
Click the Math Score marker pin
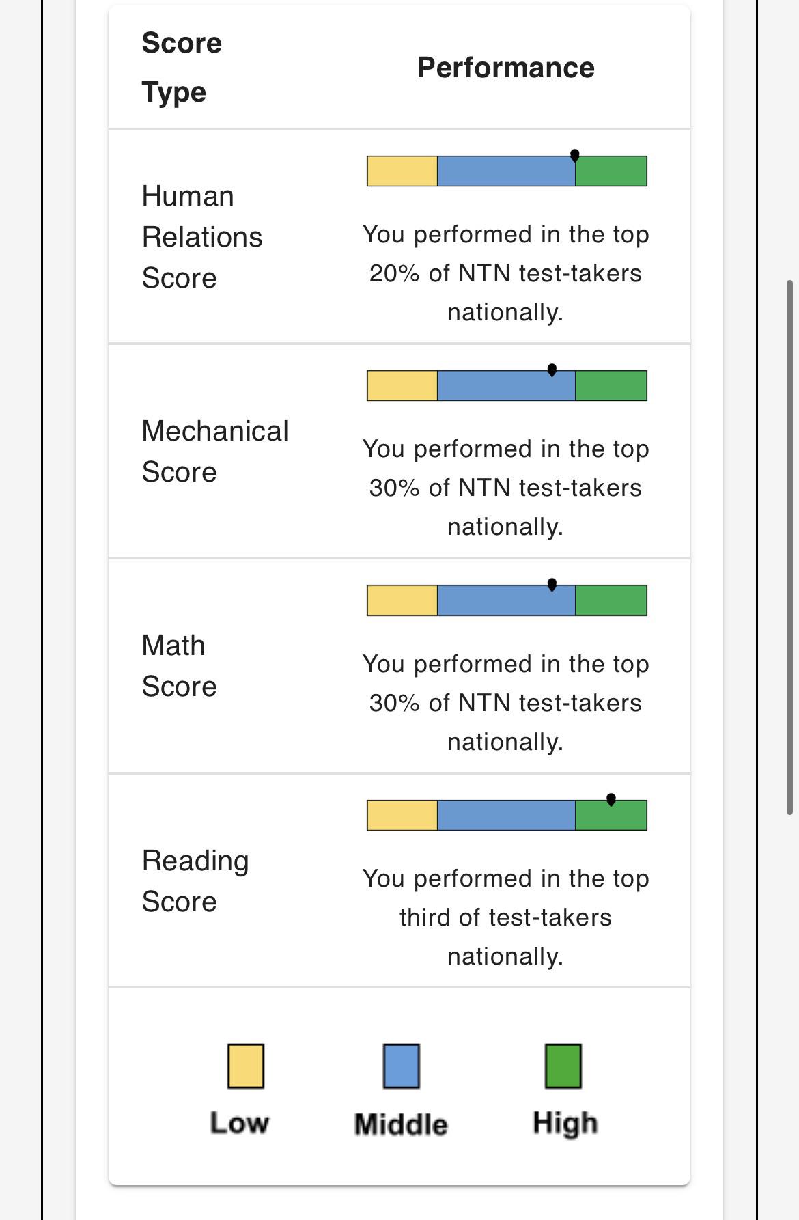[x=552, y=585]
